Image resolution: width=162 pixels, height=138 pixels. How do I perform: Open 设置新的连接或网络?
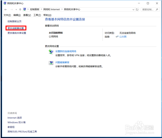pos(66,51)
